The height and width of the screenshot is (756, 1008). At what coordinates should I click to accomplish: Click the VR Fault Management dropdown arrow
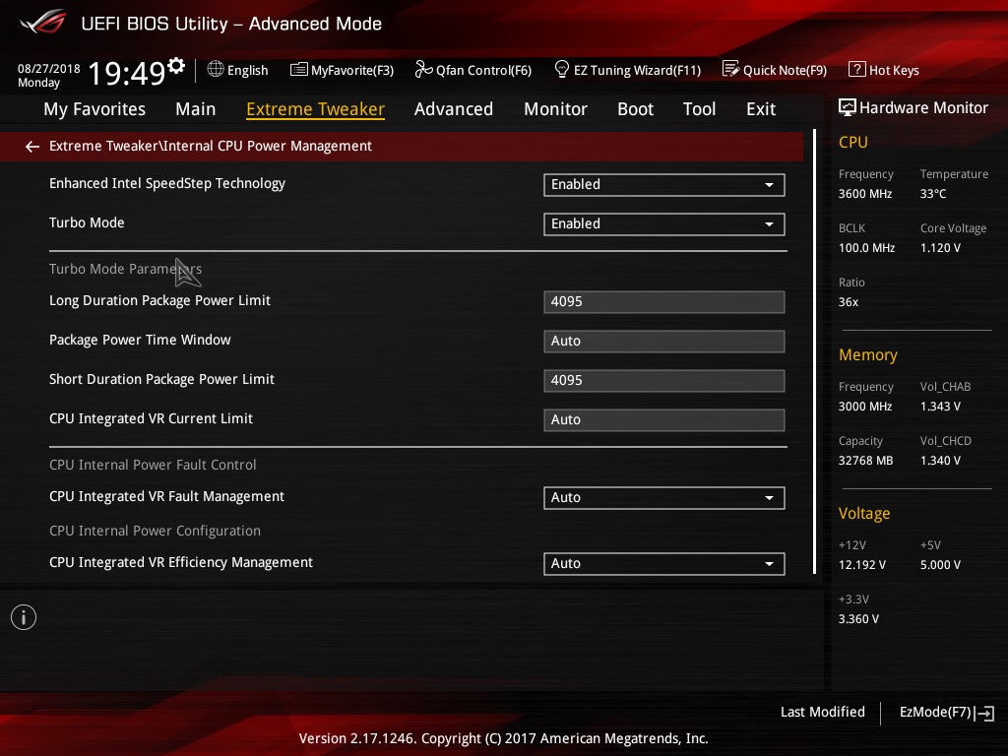coord(769,498)
